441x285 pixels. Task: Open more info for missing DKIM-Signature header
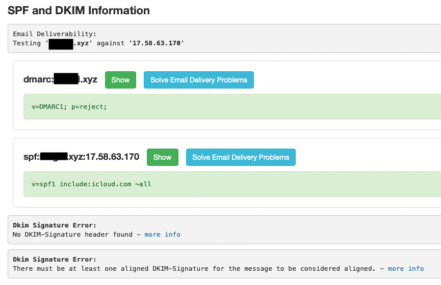tap(162, 235)
